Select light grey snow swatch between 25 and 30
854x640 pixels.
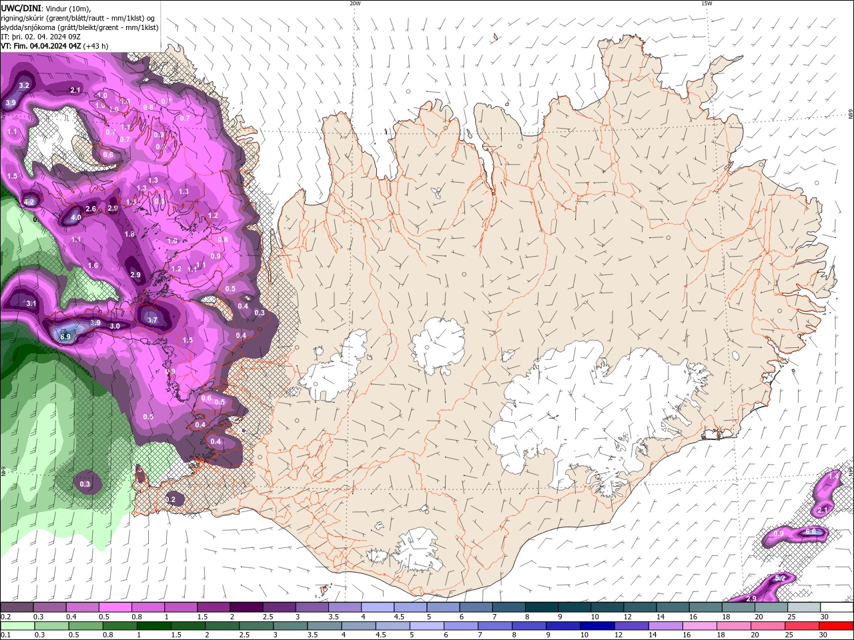[805, 607]
